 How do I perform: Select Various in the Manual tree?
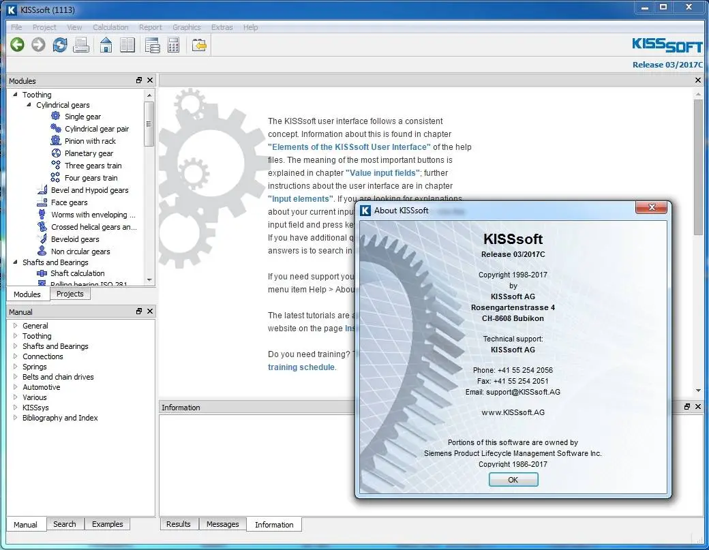click(34, 397)
